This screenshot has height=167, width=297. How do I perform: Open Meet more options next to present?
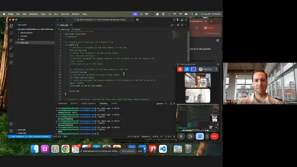[207, 136]
